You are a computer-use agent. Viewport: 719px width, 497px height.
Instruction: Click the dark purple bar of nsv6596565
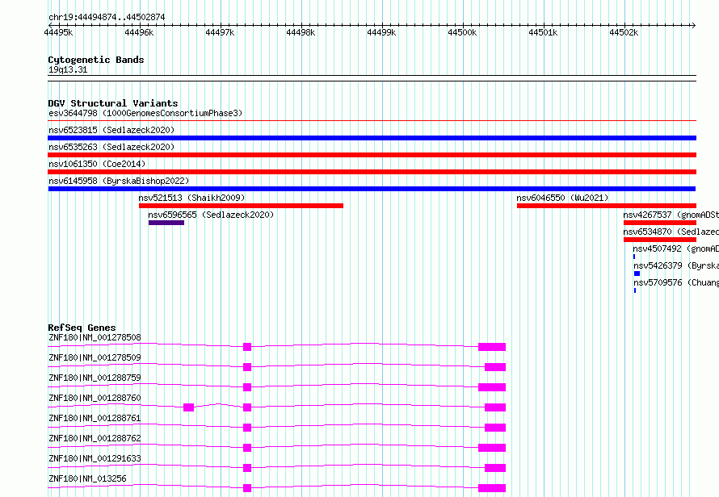166,223
